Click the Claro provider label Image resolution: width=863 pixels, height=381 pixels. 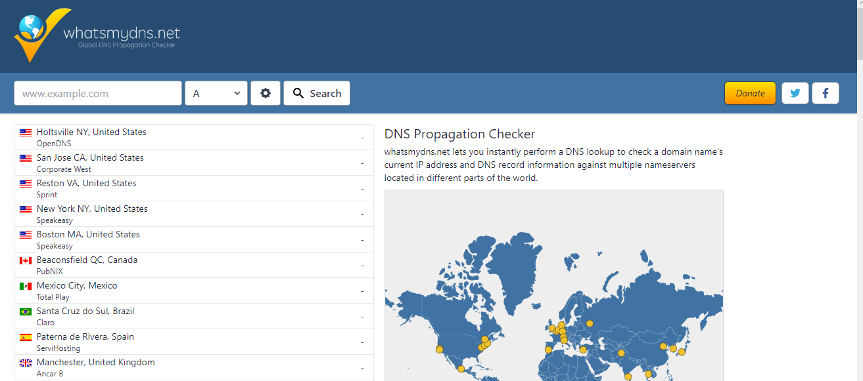pyautogui.click(x=45, y=323)
